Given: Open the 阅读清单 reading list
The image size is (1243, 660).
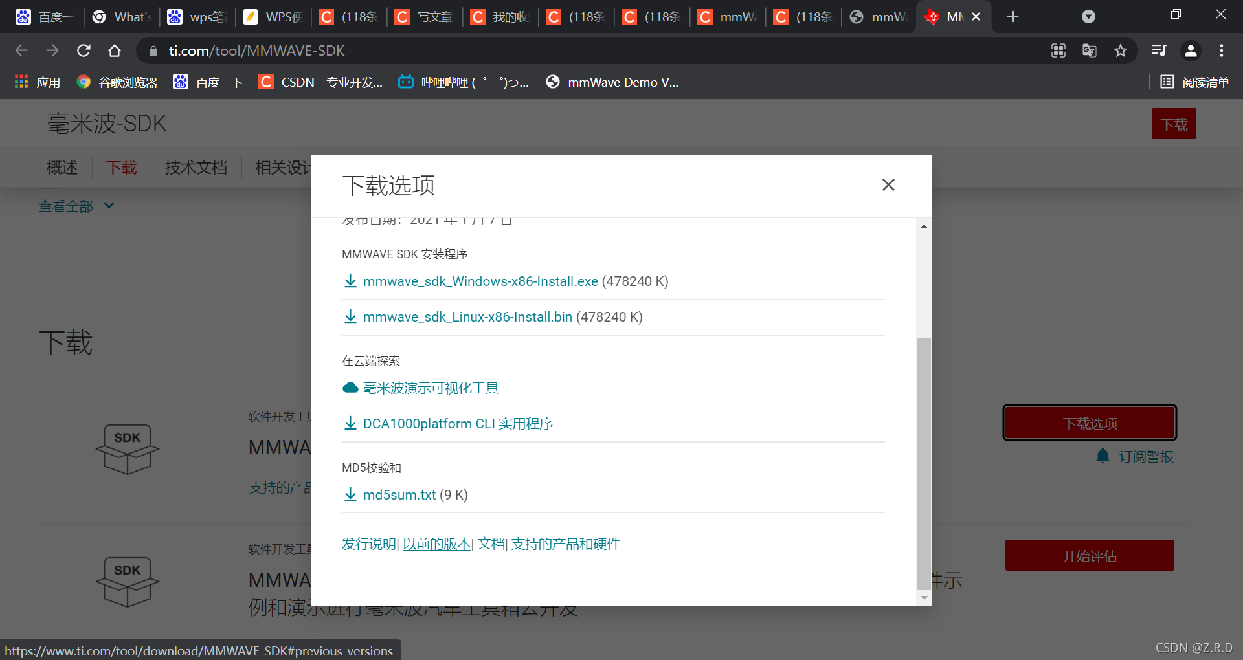Looking at the screenshot, I should tap(1194, 82).
